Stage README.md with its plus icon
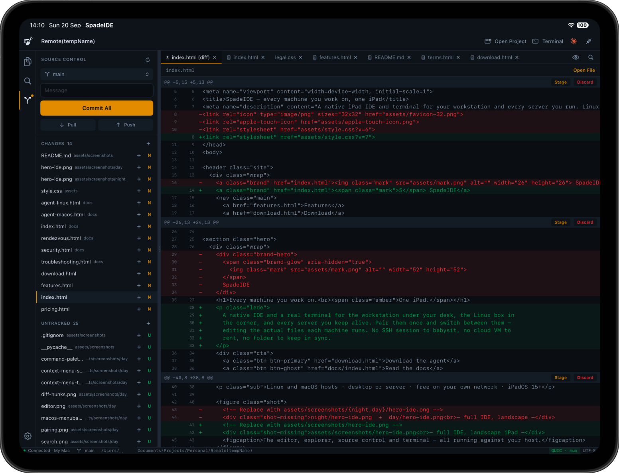Image resolution: width=619 pixels, height=473 pixels. pos(139,155)
